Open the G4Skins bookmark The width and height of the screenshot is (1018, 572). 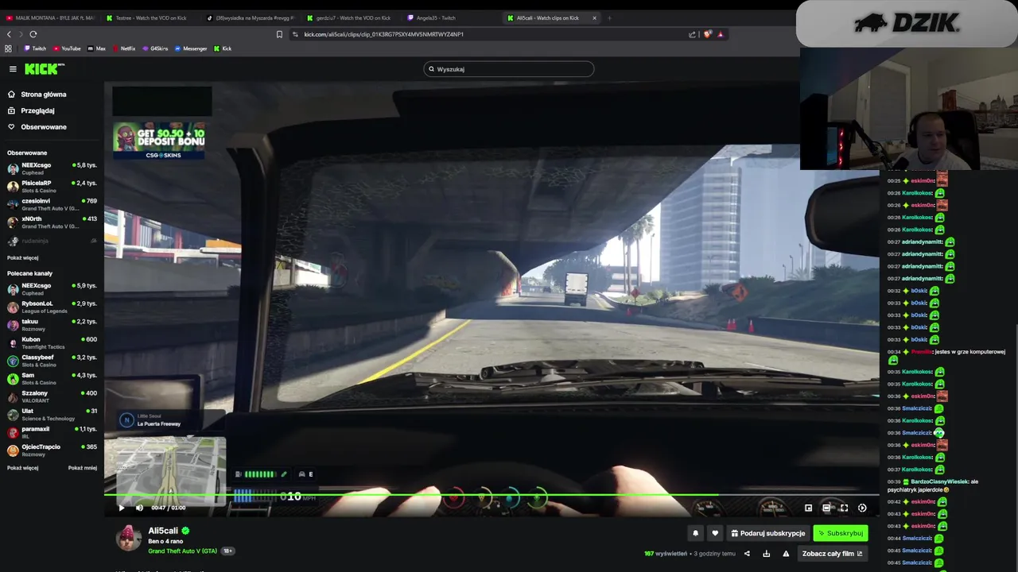(155, 48)
